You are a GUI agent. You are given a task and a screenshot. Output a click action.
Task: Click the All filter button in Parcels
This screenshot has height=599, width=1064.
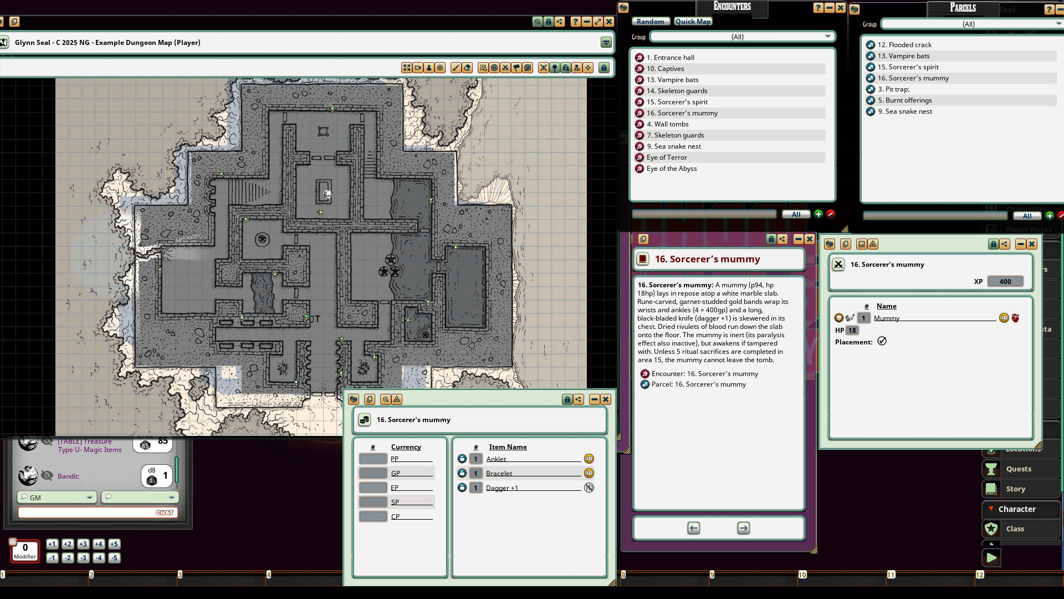(x=1027, y=216)
